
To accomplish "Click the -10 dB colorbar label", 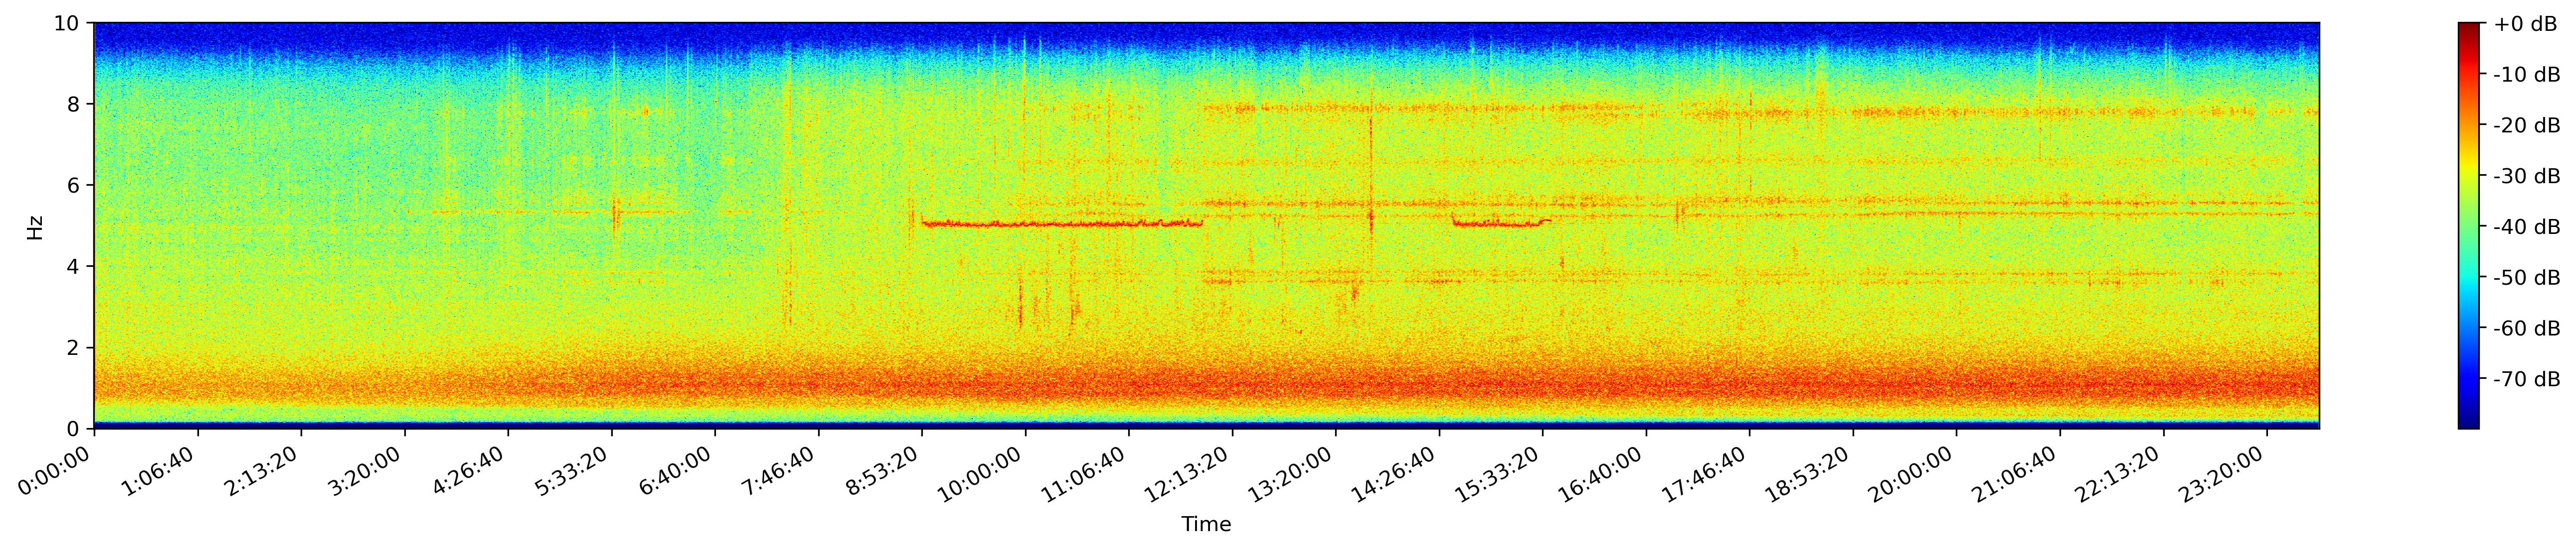I will click(x=2527, y=75).
